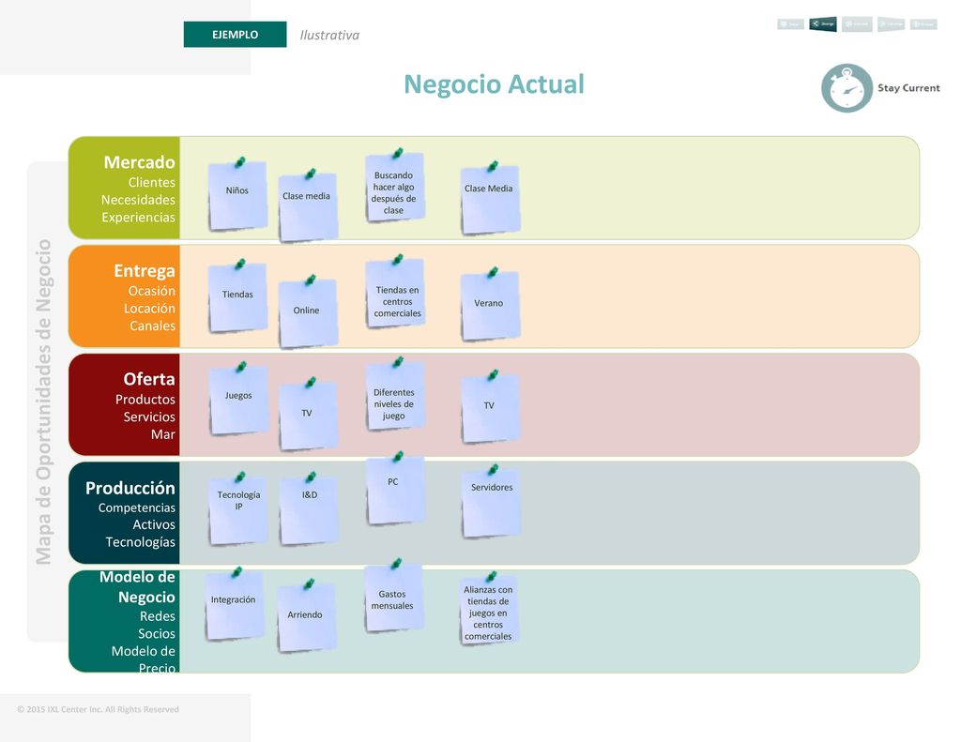Click the pushpin on the I&D note
The height and width of the screenshot is (742, 961).
click(310, 477)
